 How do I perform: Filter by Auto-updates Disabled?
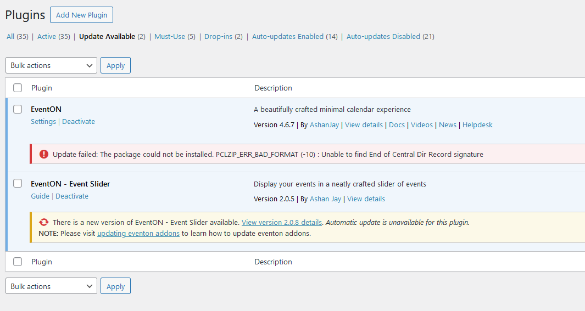[383, 37]
